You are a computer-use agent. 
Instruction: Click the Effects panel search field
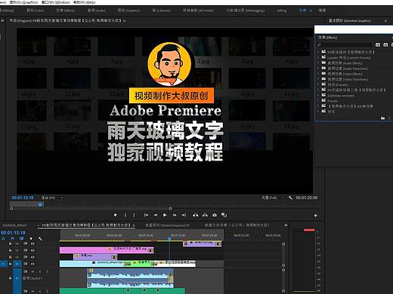coord(346,44)
